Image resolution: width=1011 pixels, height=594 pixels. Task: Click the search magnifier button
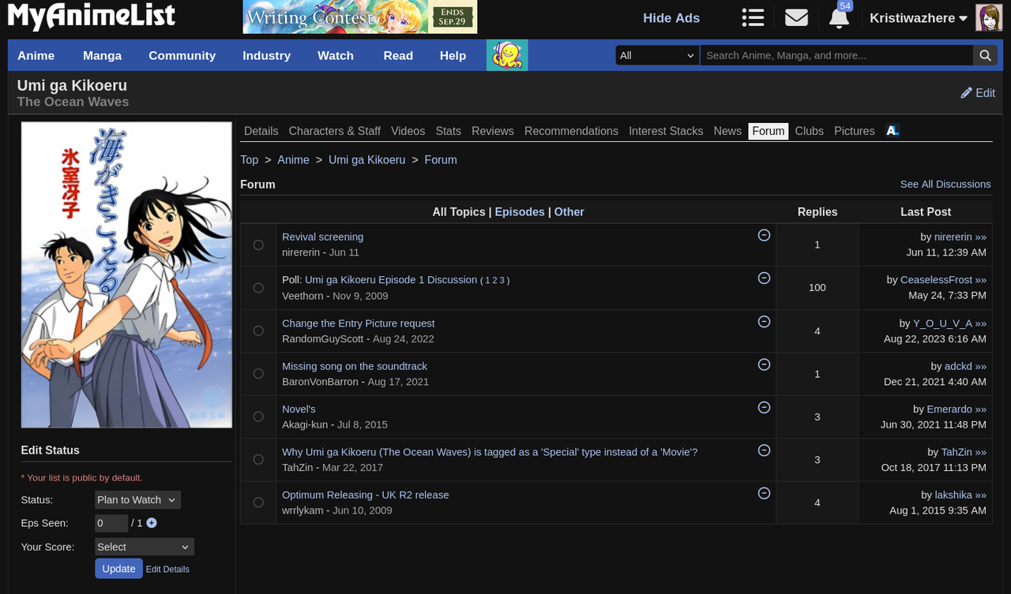(x=985, y=55)
